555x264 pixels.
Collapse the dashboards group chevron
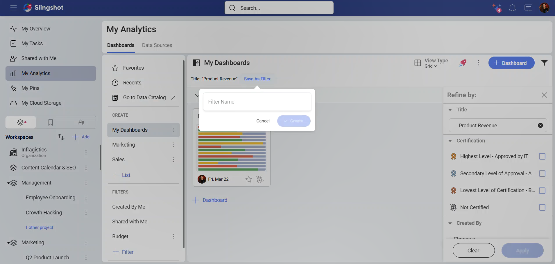point(197,95)
